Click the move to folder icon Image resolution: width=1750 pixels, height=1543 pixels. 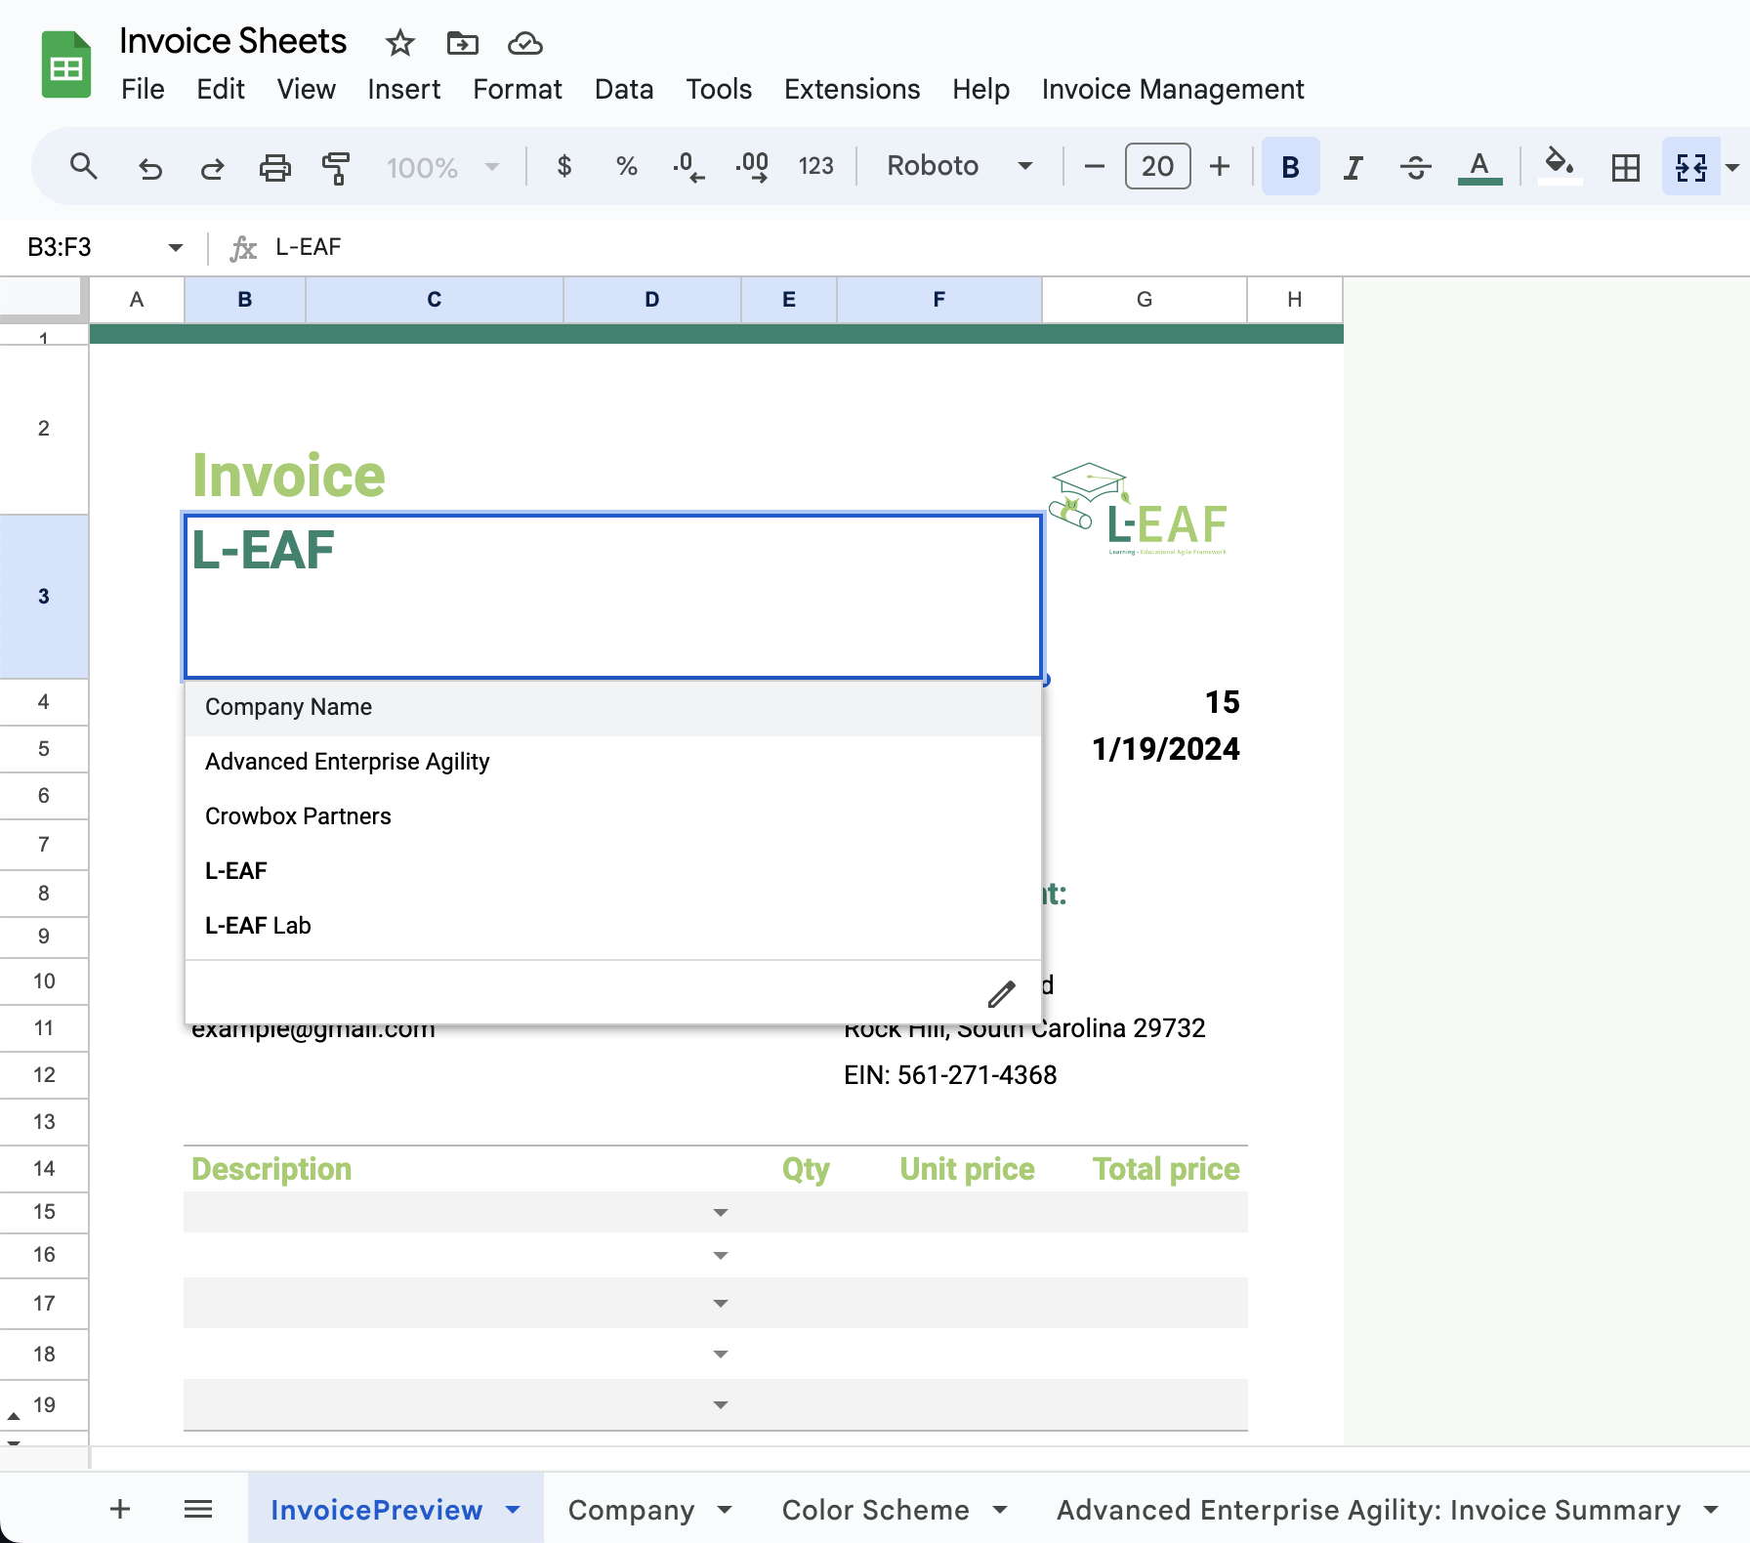pyautogui.click(x=462, y=43)
